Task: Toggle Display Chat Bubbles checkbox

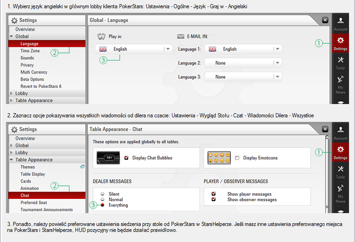Action: pyautogui.click(x=126, y=158)
